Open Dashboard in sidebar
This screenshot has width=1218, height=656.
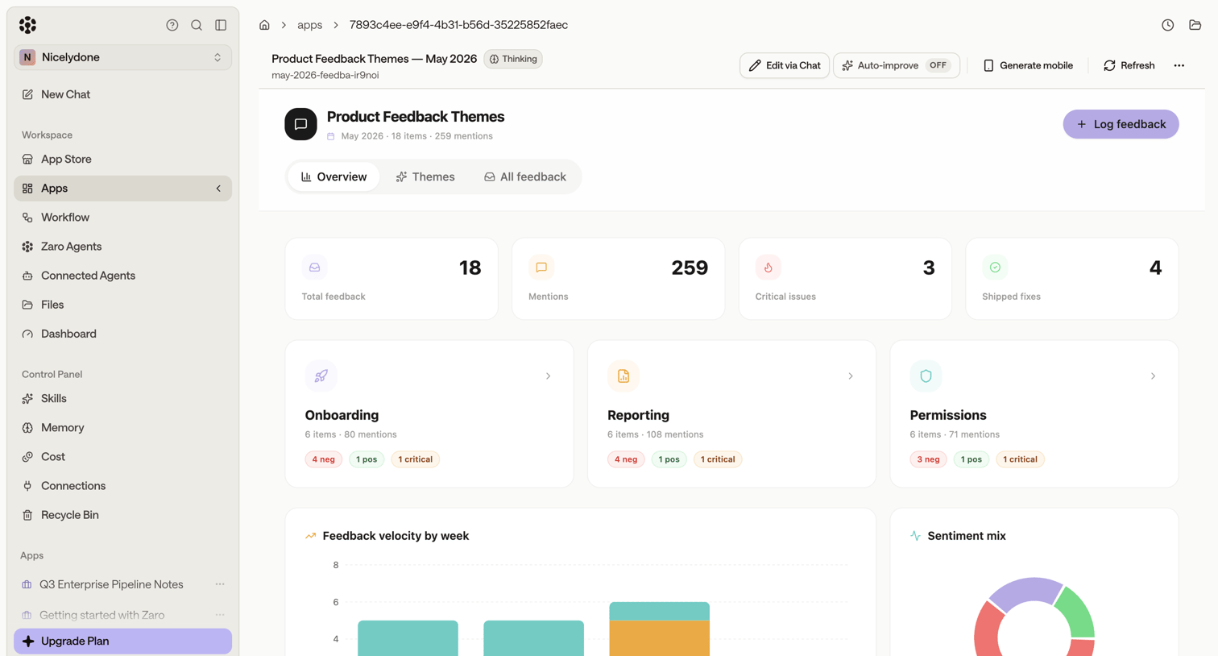click(122, 334)
